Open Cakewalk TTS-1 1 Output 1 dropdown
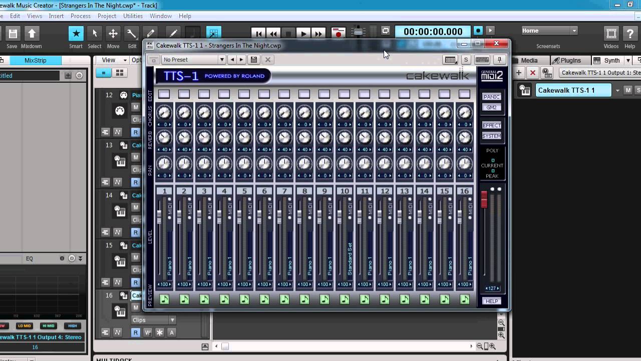Viewport: 641px width, 361px height. [600, 73]
